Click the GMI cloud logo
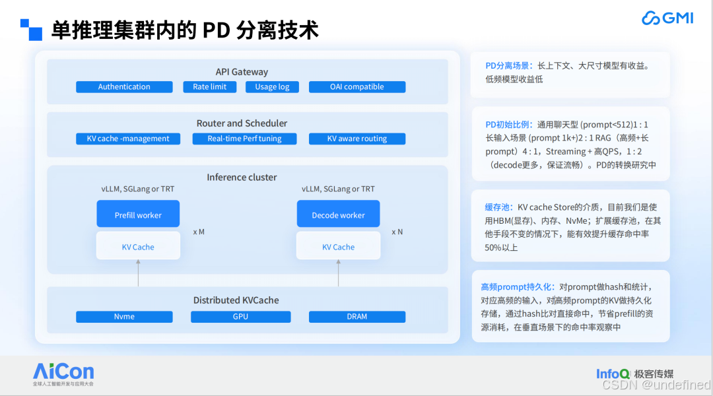The image size is (713, 396). tap(667, 18)
